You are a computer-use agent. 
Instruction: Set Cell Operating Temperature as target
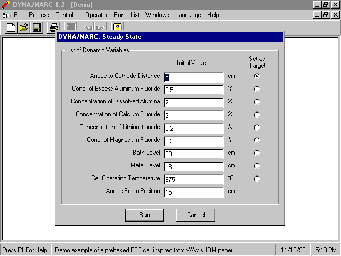pos(257,179)
